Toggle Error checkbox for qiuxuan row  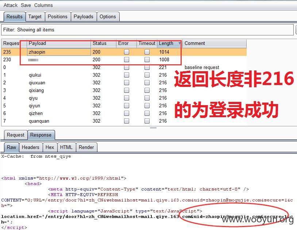(127, 83)
